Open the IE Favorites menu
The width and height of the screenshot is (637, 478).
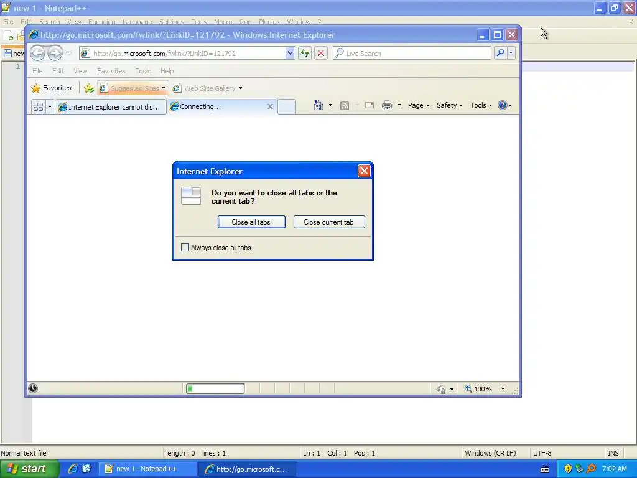[x=111, y=71]
